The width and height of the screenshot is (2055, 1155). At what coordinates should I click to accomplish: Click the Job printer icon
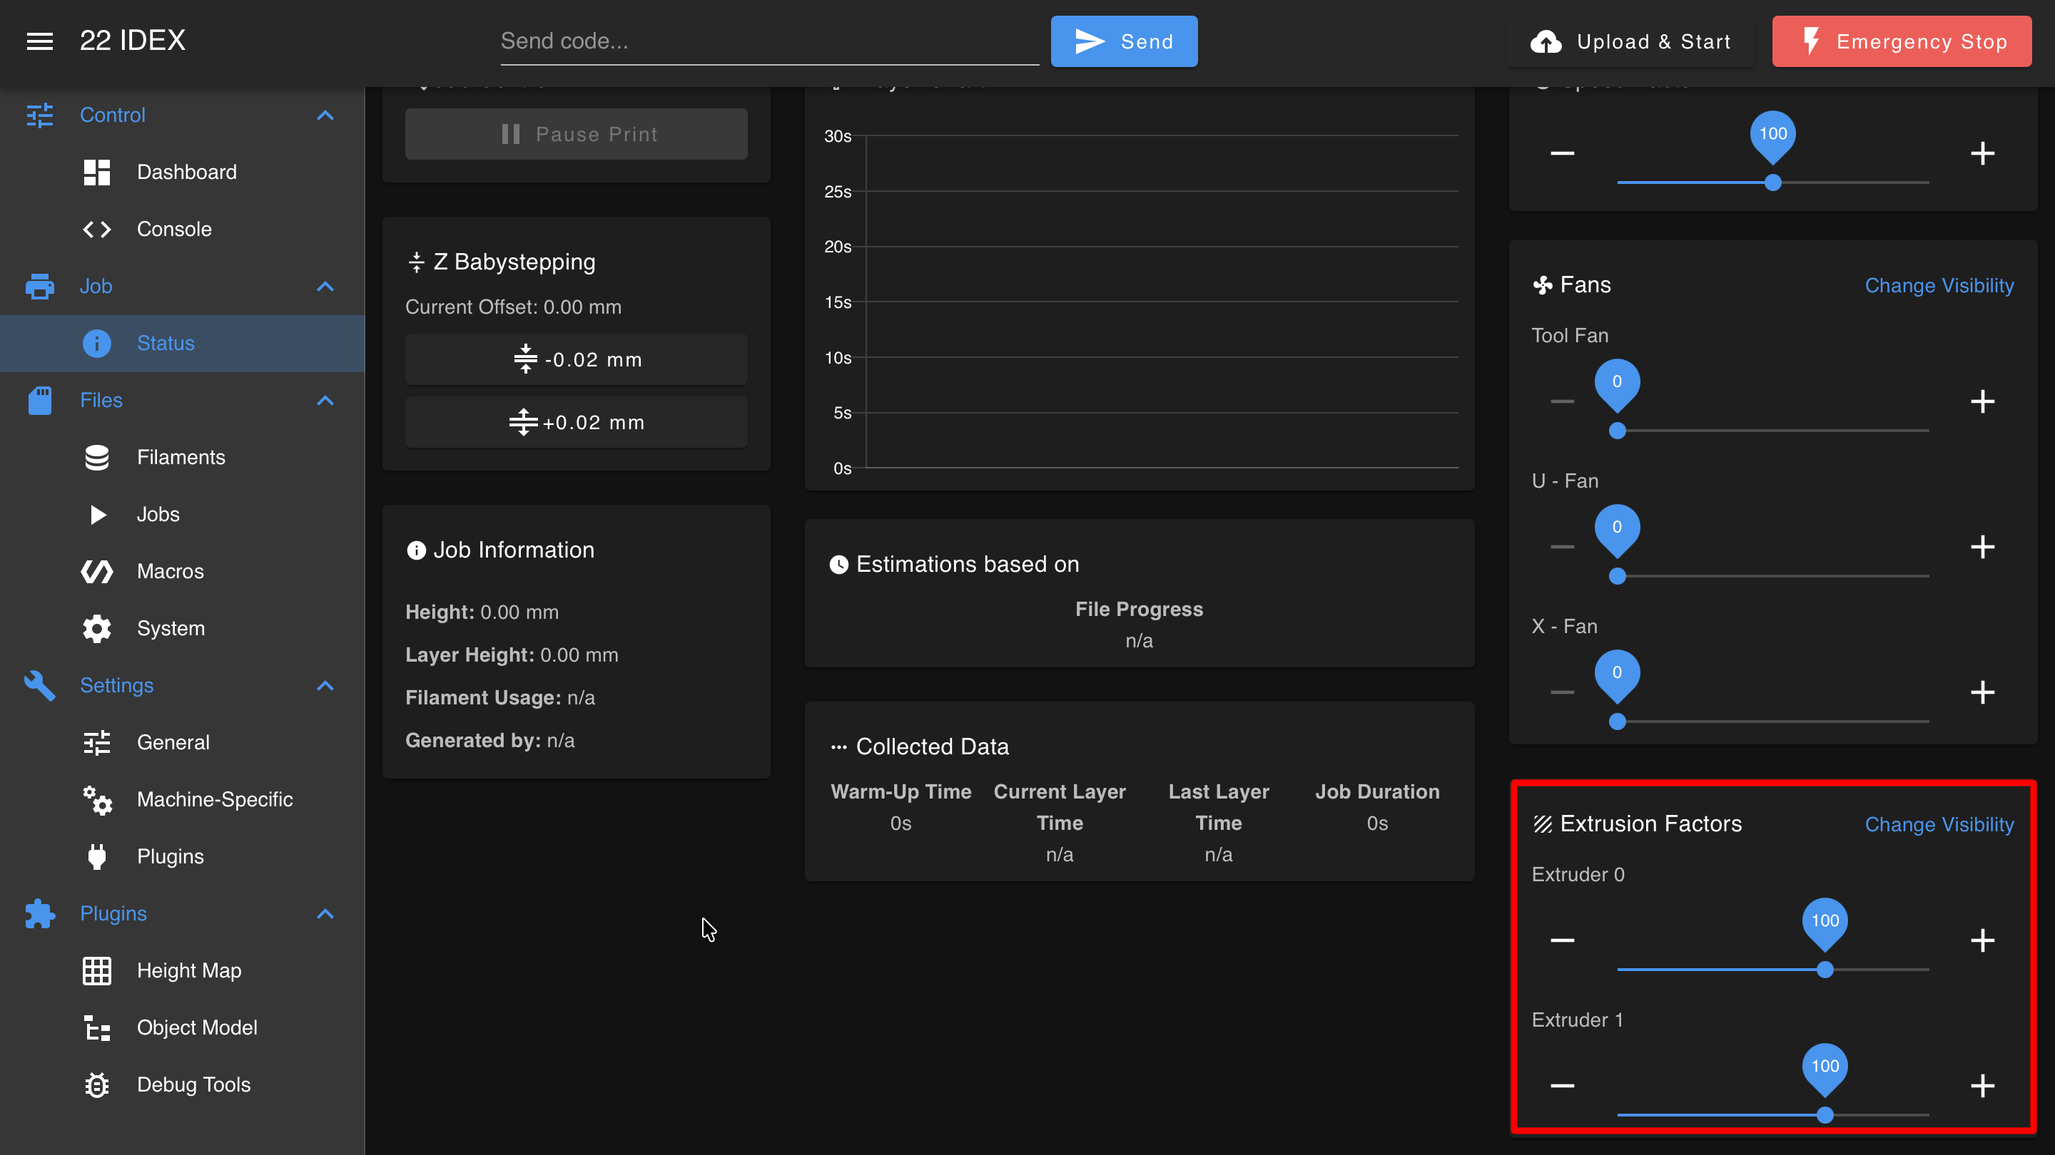click(40, 286)
